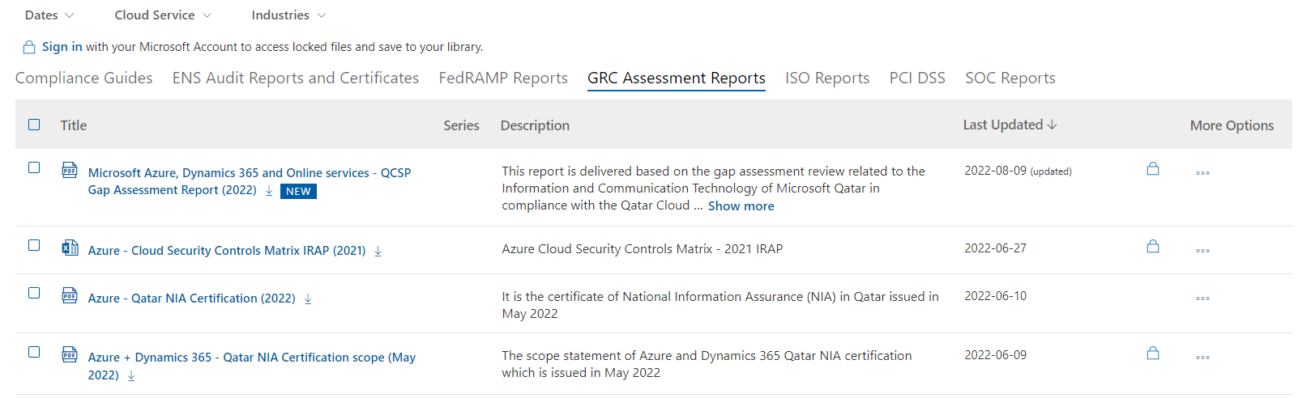Image resolution: width=1311 pixels, height=398 pixels.
Task: Click lock icon for the IRAP 2021 row
Action: [x=1152, y=247]
